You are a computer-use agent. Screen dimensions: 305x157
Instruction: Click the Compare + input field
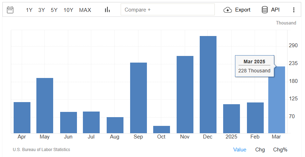(x=168, y=9)
